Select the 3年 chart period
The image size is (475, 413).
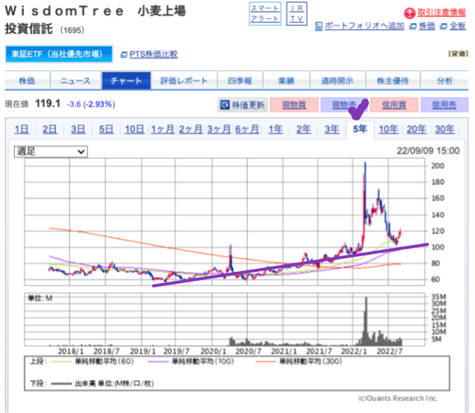coord(332,130)
